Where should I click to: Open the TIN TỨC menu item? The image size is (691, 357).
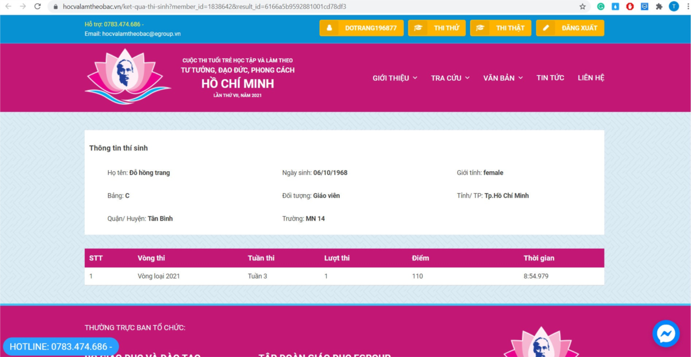(x=550, y=78)
